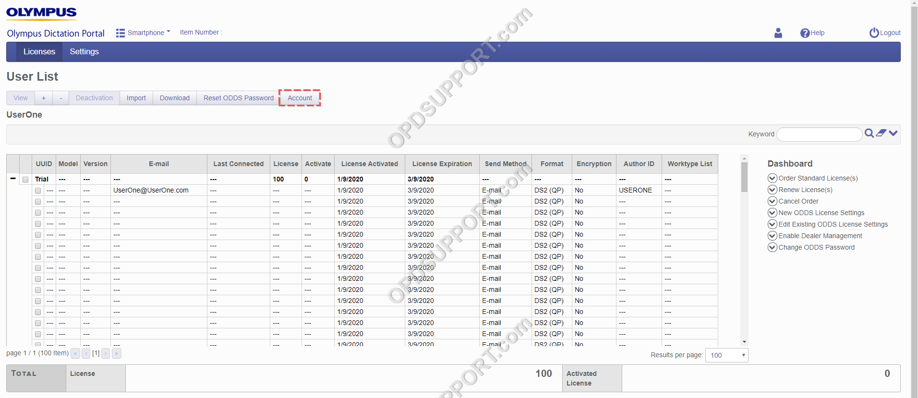Go to last page pagination button

(116, 353)
